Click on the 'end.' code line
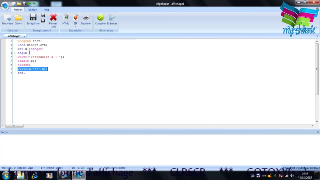This screenshot has height=180, width=320. [x=21, y=73]
